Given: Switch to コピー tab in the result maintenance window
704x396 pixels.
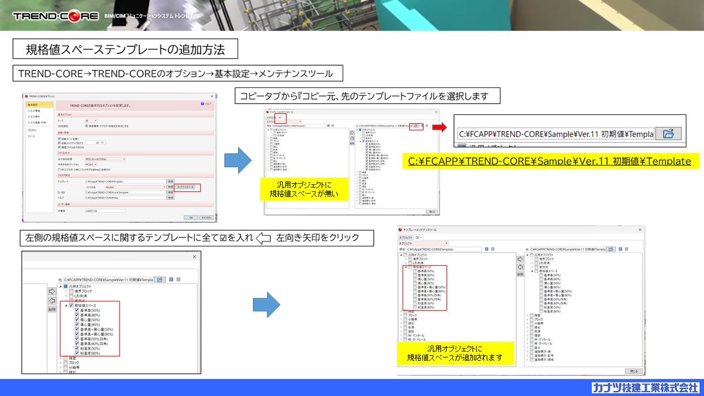Looking at the screenshot, I should pos(418,238).
